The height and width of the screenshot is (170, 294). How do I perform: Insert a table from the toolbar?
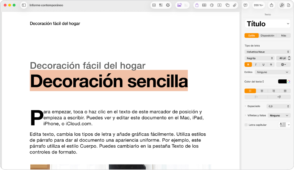pos(204,5)
